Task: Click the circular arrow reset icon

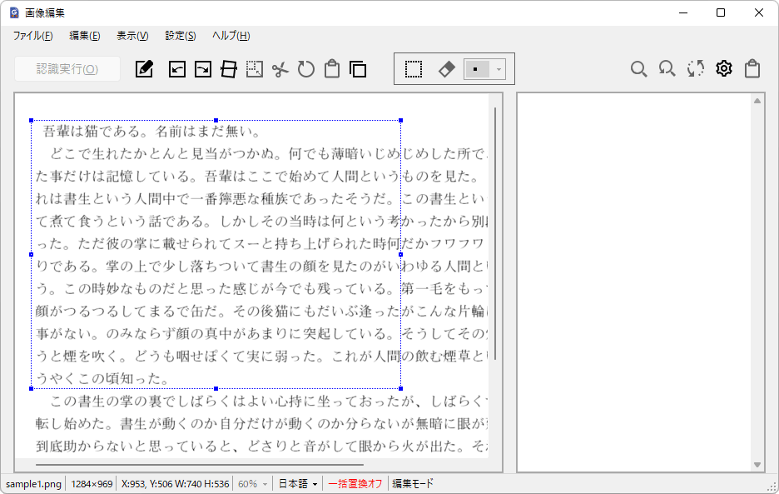Action: tap(306, 69)
